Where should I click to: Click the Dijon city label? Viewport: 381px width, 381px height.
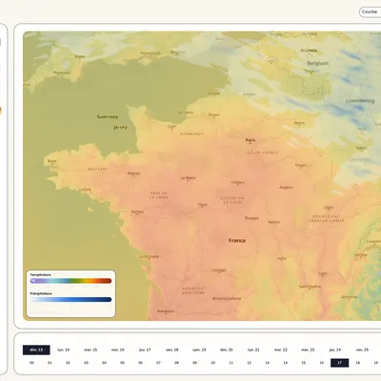[329, 208]
